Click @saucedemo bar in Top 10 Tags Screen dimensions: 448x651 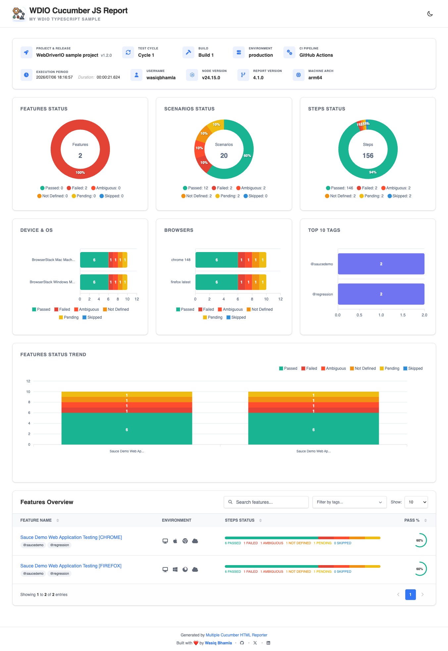tap(381, 264)
